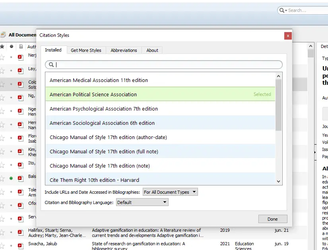This screenshot has width=328, height=250.
Task: Open PDF icon in the Herr/Nan row
Action: (20, 124)
